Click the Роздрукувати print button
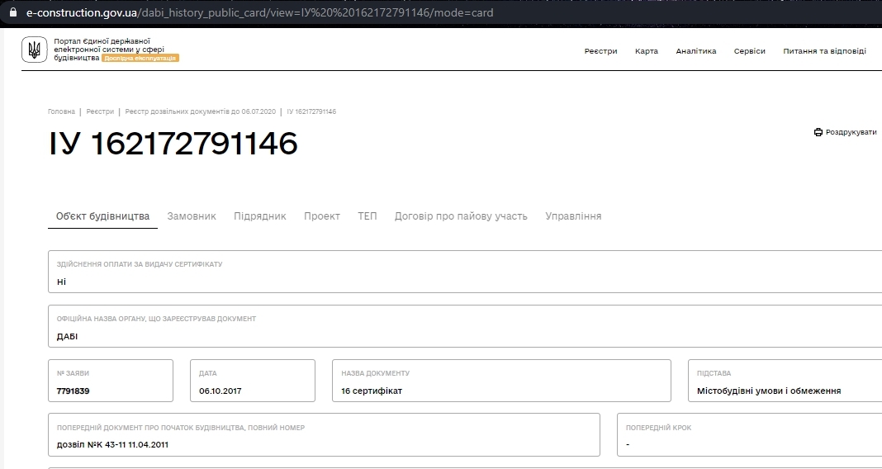 click(845, 132)
